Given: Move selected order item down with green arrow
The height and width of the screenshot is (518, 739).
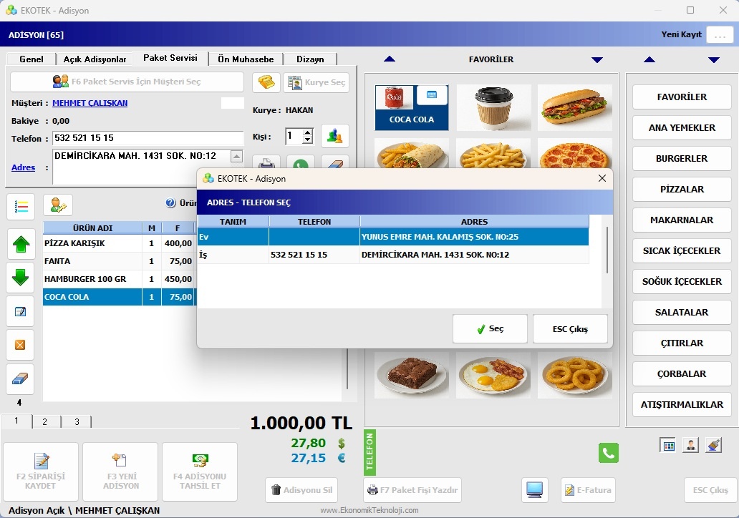Looking at the screenshot, I should pos(21,277).
